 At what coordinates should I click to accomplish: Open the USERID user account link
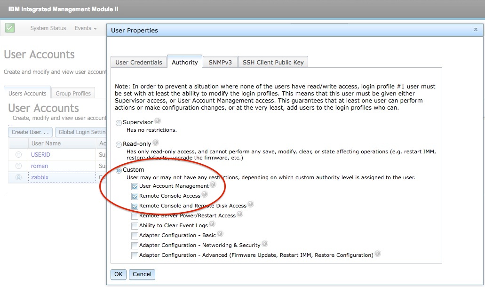[40, 155]
